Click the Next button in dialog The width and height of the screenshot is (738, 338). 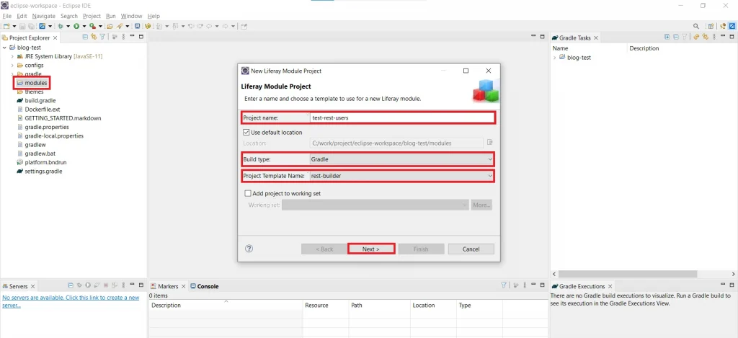371,249
